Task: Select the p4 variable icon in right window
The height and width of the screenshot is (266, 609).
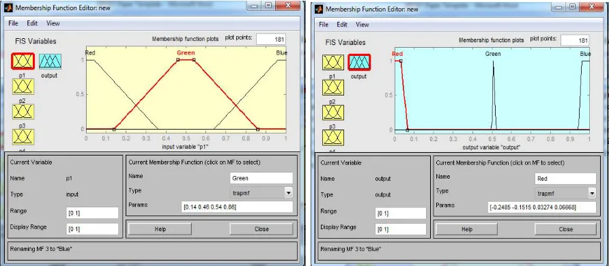Action: click(333, 138)
